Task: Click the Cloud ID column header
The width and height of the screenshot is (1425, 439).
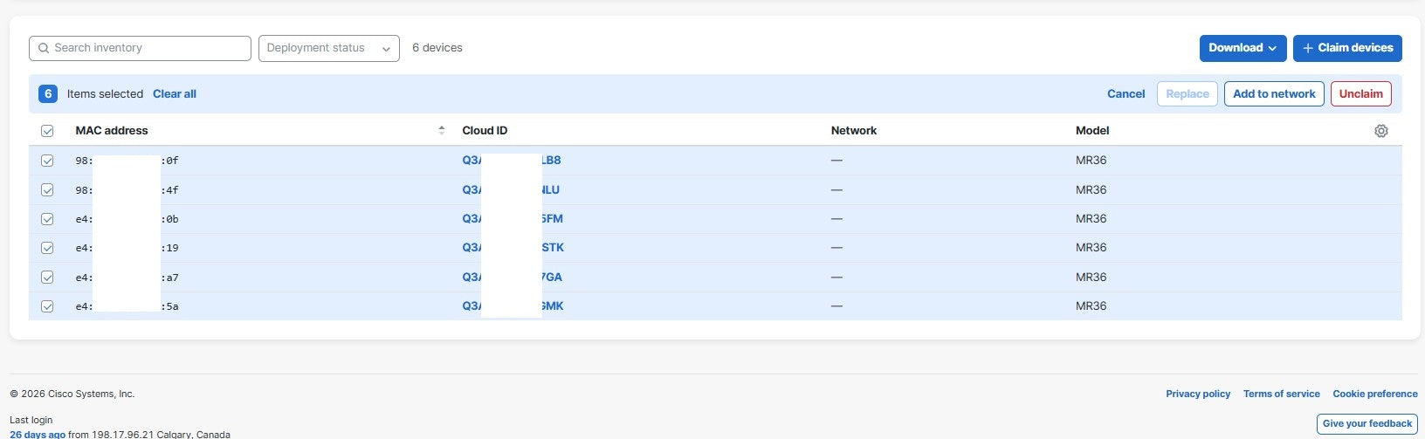Action: click(x=485, y=130)
